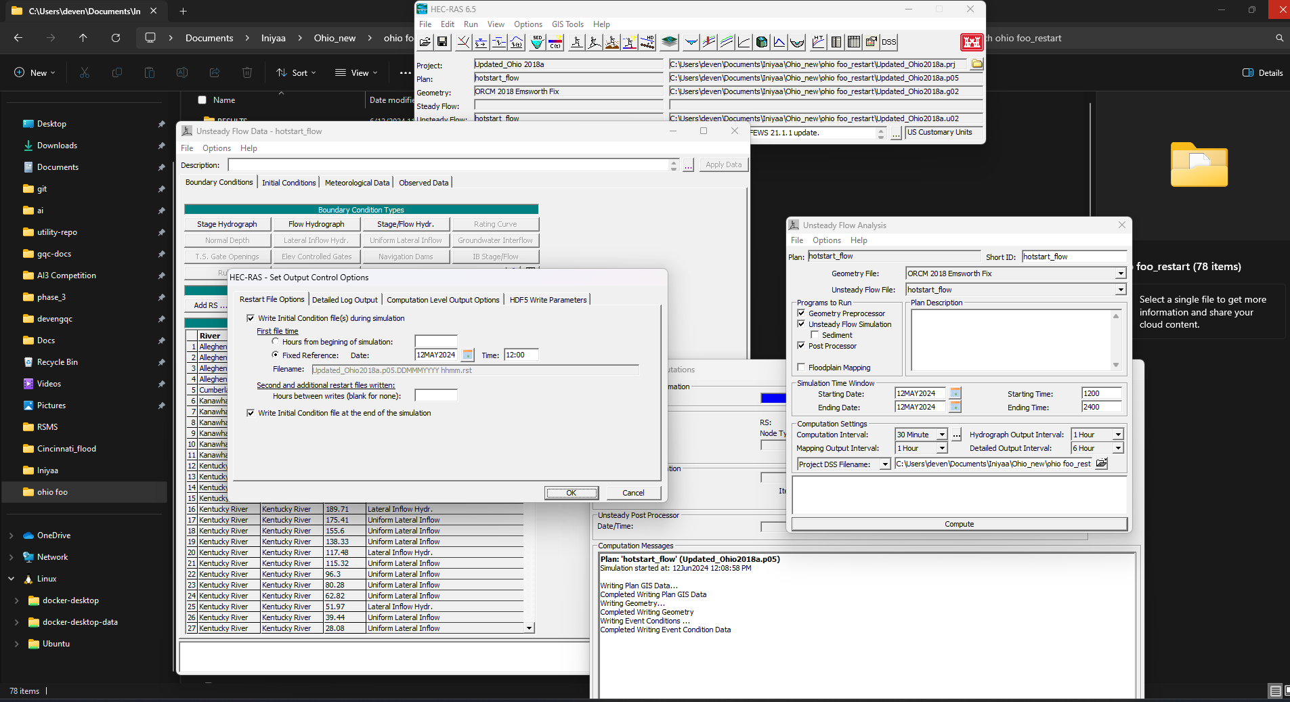The image size is (1290, 702).
Task: Enable the Floodplain Mapping checkbox
Action: coord(801,368)
